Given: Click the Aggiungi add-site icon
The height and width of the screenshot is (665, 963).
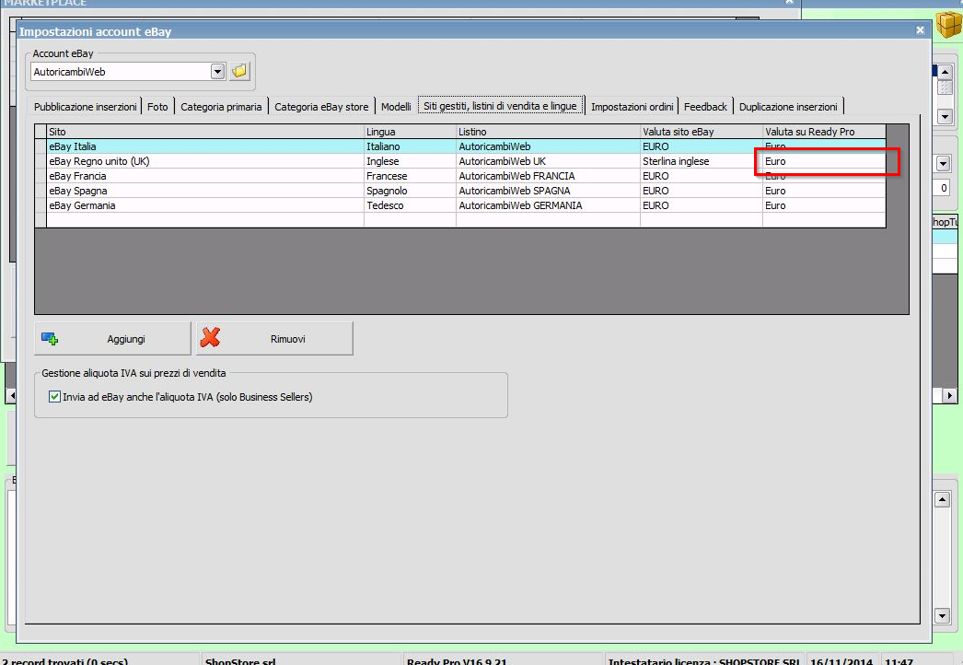Looking at the screenshot, I should 50,339.
